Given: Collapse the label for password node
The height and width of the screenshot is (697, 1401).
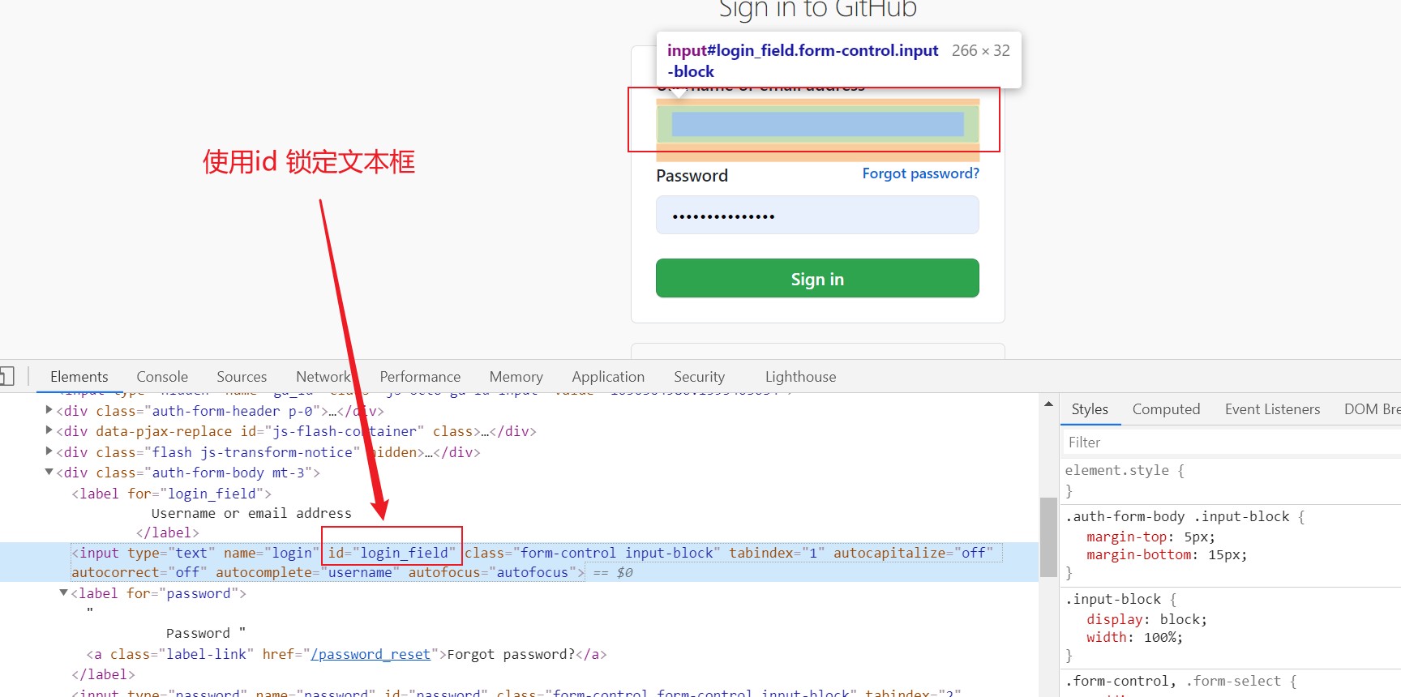Looking at the screenshot, I should (64, 592).
